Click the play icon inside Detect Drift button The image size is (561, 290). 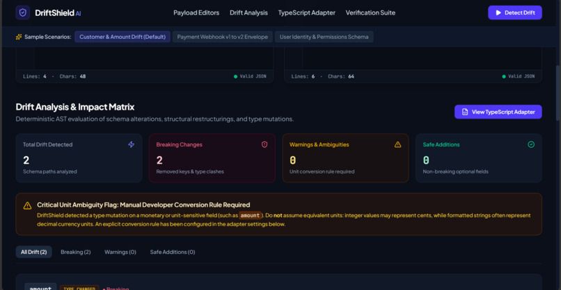498,13
